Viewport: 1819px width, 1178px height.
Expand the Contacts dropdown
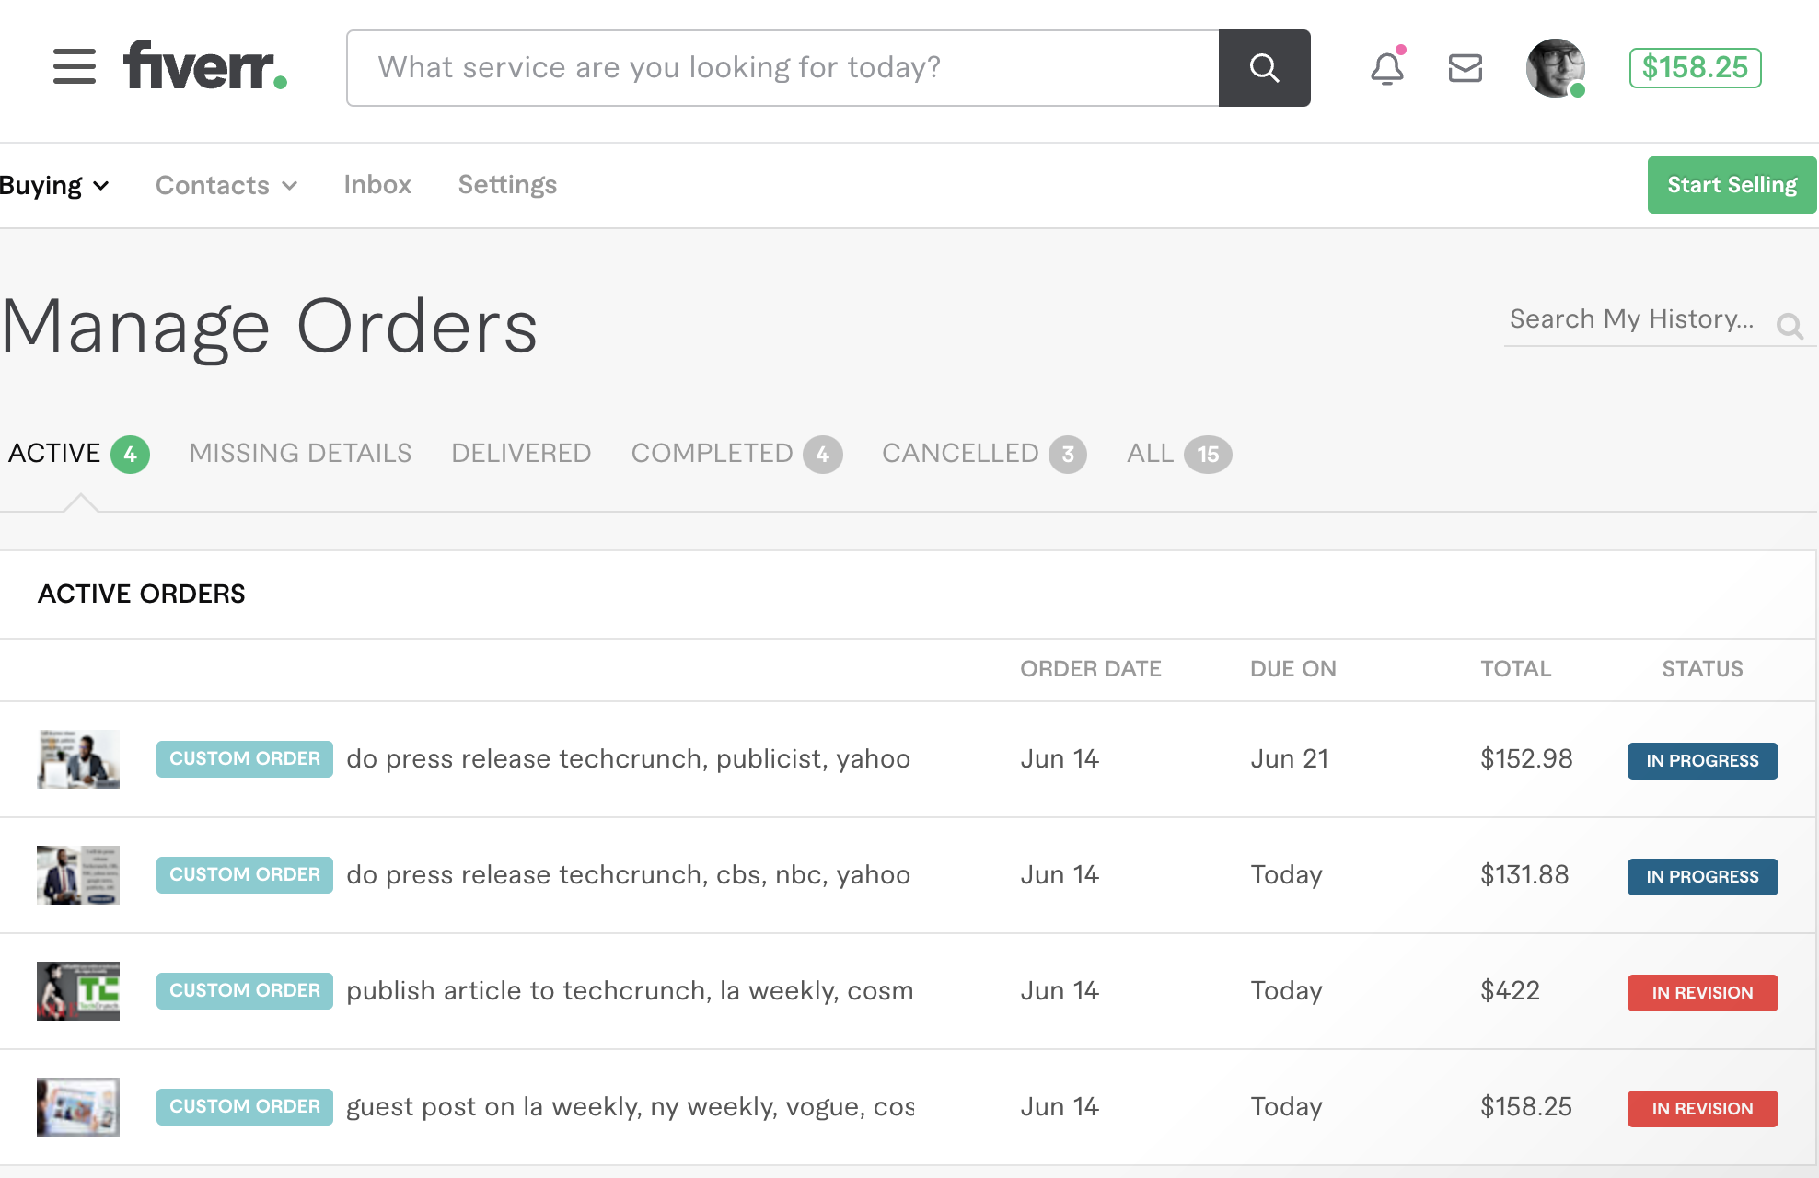(x=226, y=185)
